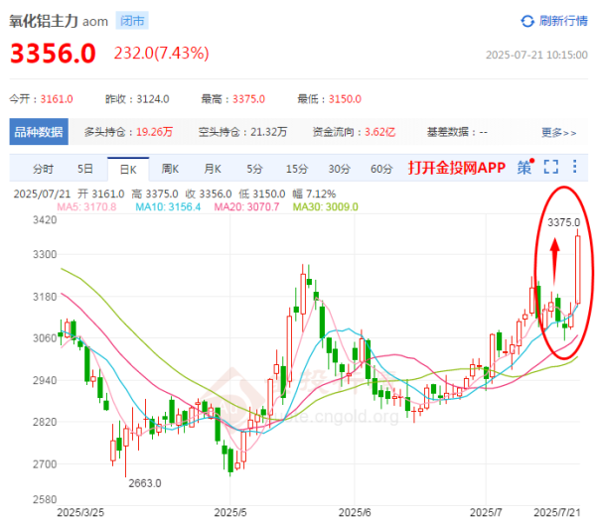596x518 pixels.
Task: Switch to the 5日 tab
Action: tap(85, 169)
